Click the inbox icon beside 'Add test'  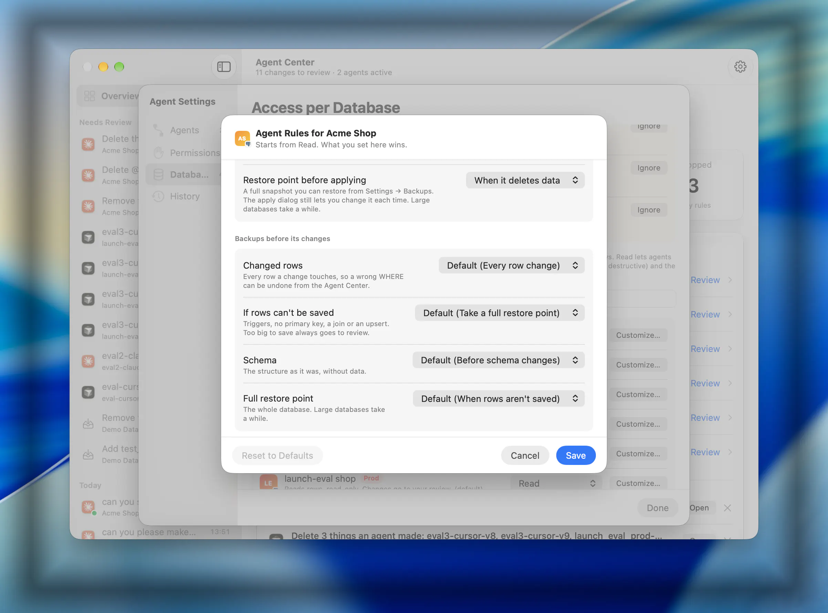[88, 454]
